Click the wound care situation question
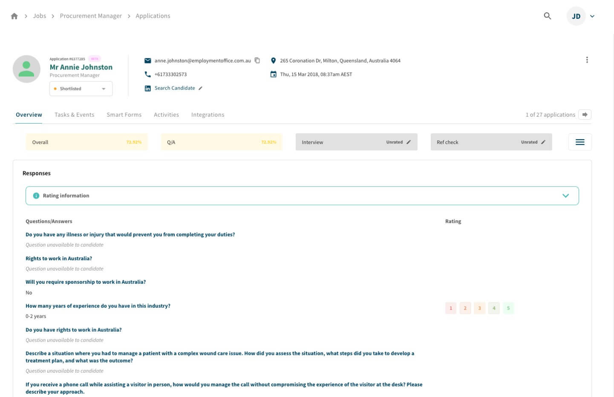The height and width of the screenshot is (397, 614). point(220,357)
